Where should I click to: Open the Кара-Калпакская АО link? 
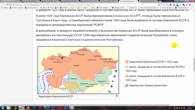[x=175, y=10]
